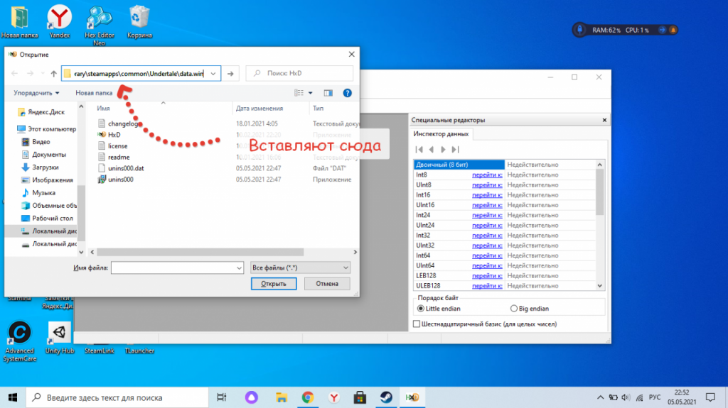728x408 pixels.
Task: Click the go-to arrow beside address bar
Action: click(x=231, y=74)
